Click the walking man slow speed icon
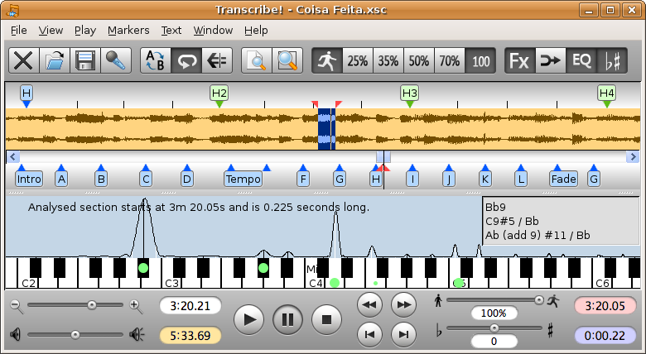Image resolution: width=646 pixels, height=354 pixels. point(437,300)
